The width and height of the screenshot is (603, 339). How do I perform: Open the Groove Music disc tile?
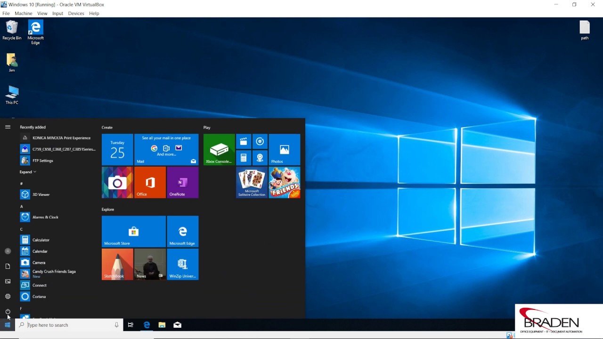[260, 142]
